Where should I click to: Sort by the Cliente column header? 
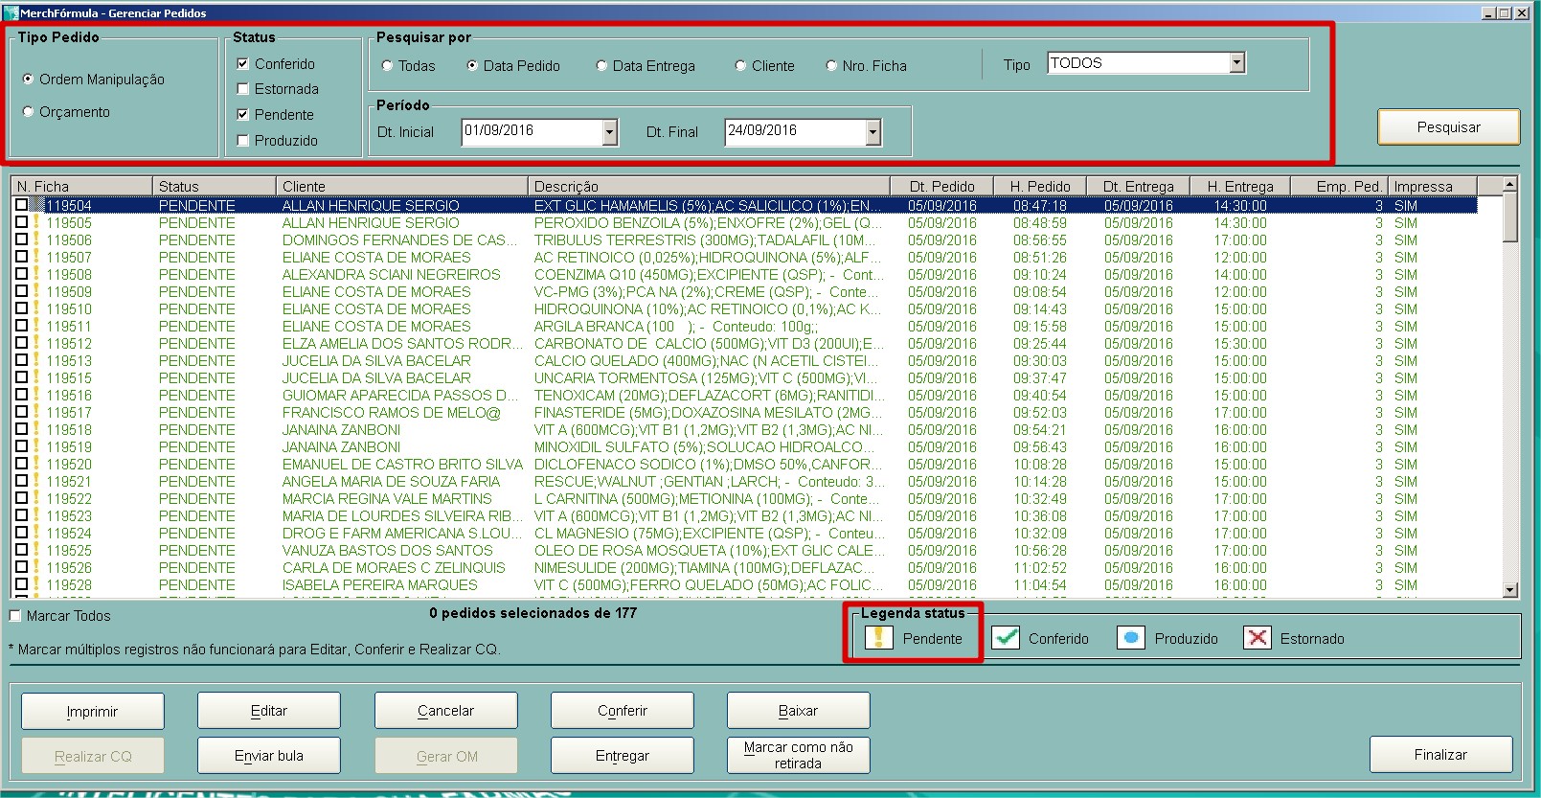click(x=400, y=186)
